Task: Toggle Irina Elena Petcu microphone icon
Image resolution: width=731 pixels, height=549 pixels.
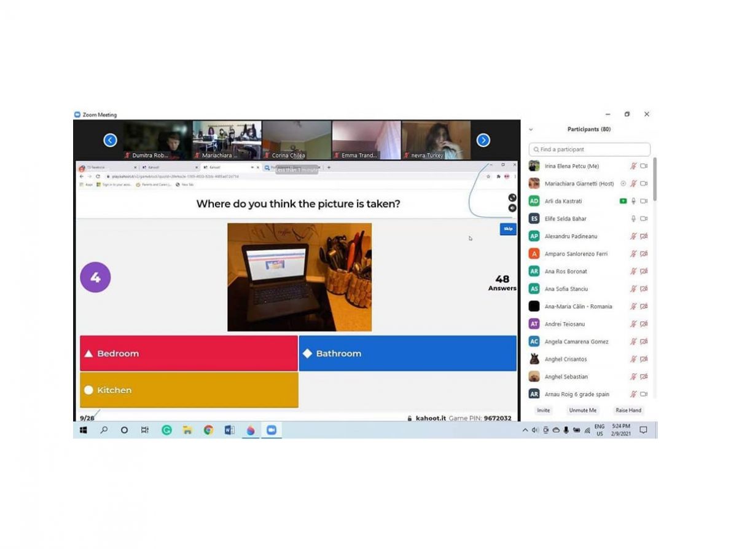Action: coord(633,166)
